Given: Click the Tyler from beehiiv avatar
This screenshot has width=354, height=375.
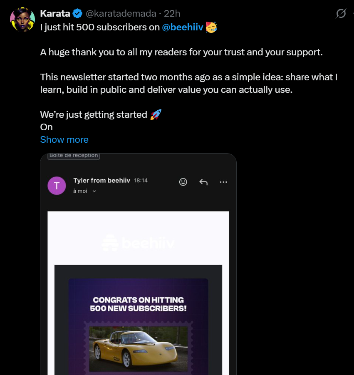Looking at the screenshot, I should pyautogui.click(x=57, y=186).
